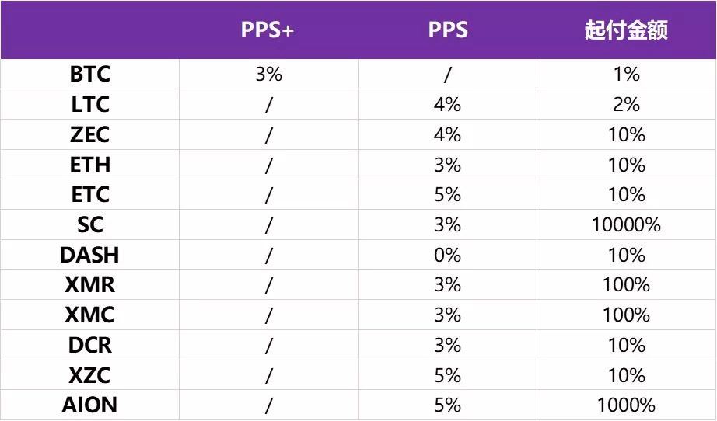Image resolution: width=717 pixels, height=421 pixels.
Task: Select the DASH row label
Action: tap(90, 256)
